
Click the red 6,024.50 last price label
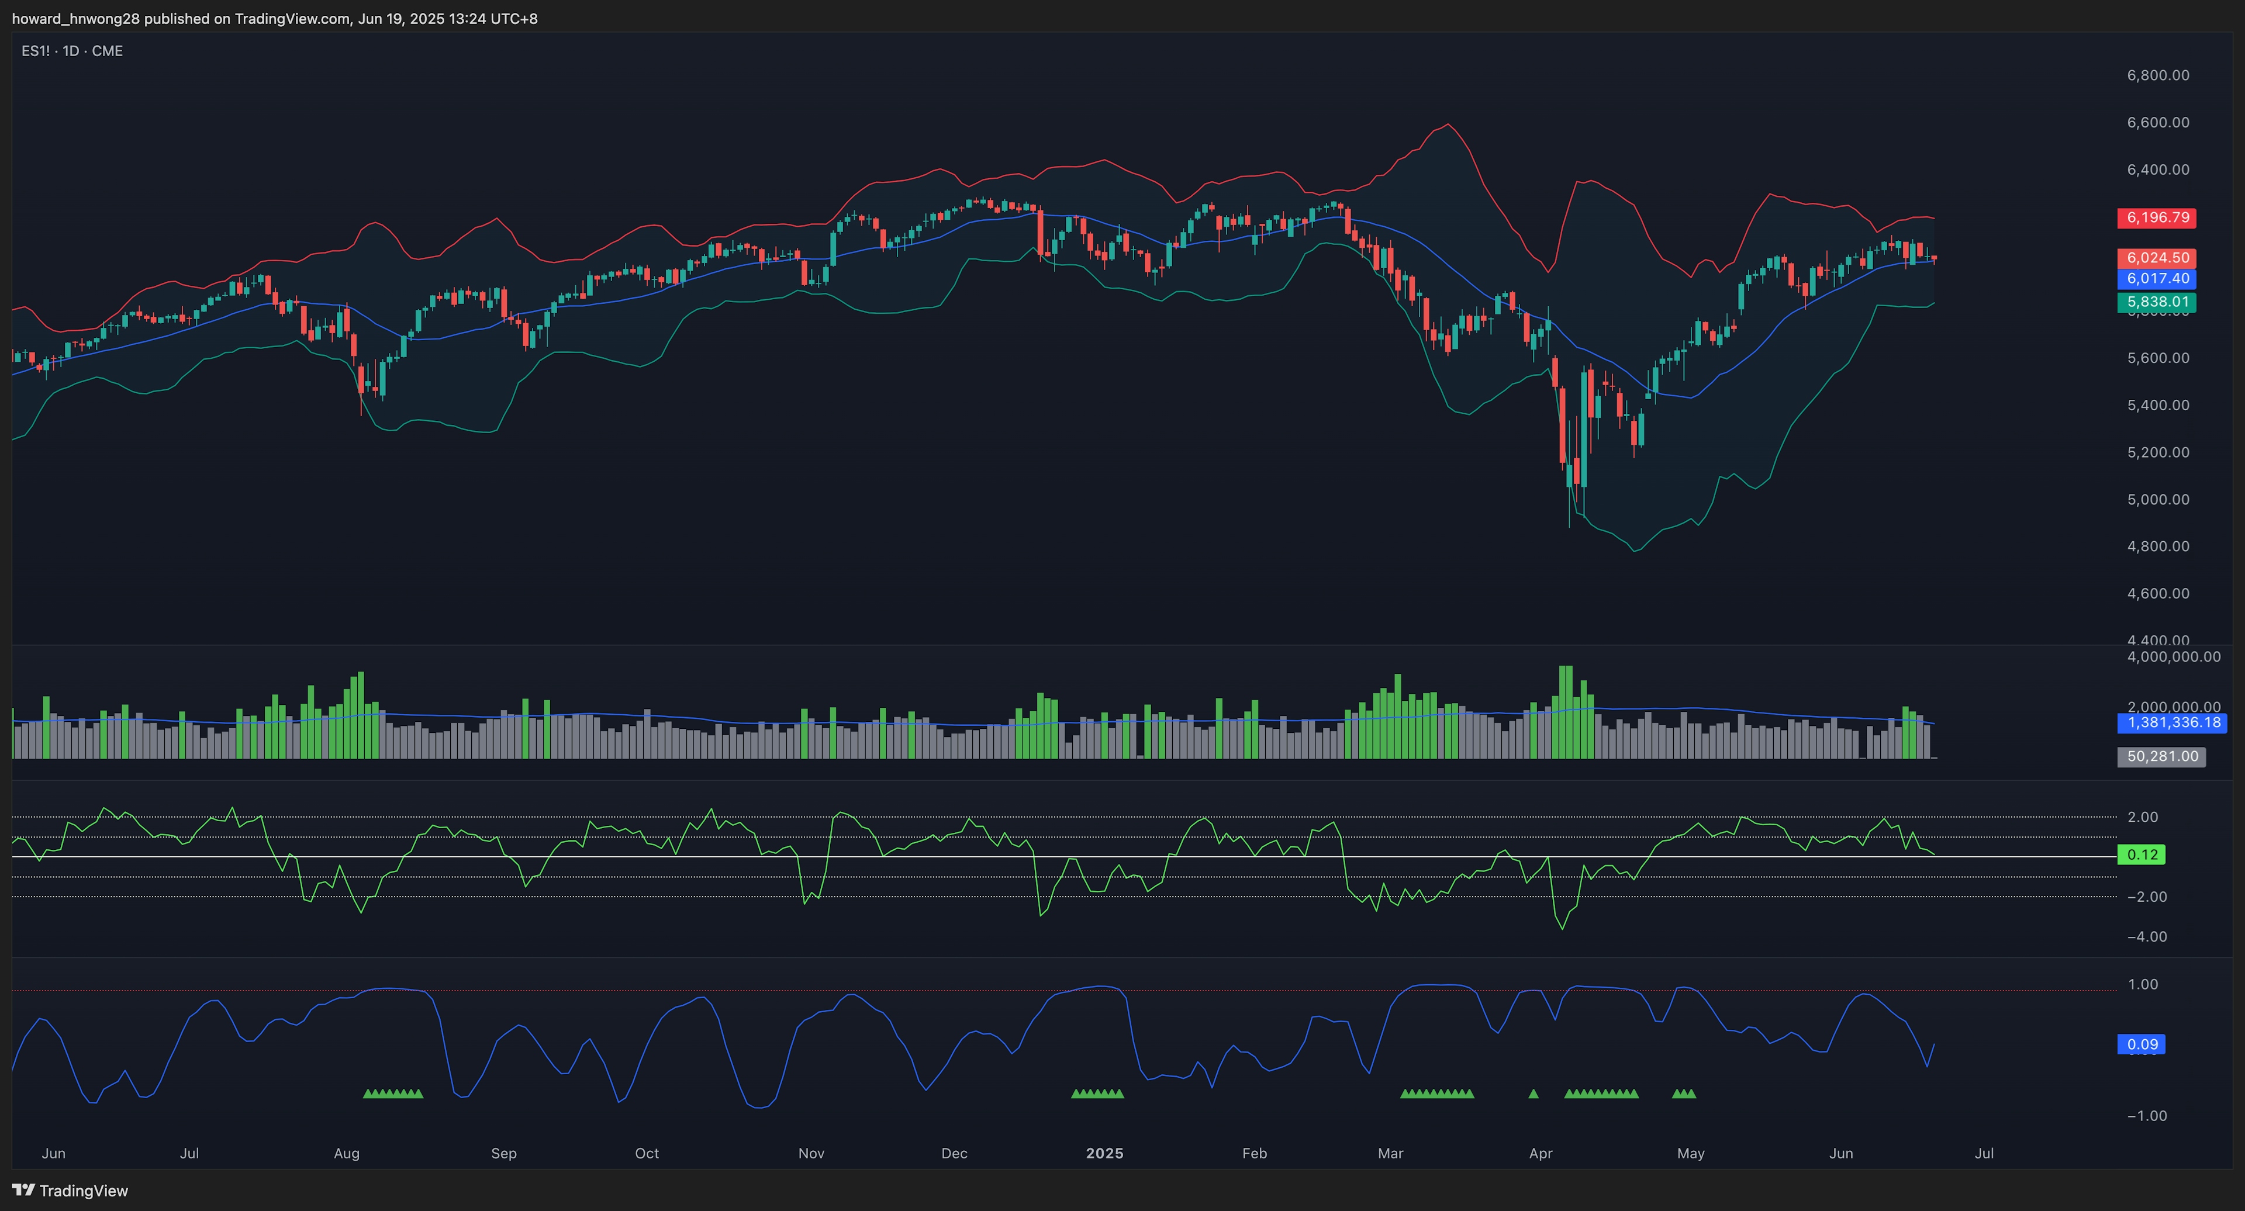click(2156, 258)
